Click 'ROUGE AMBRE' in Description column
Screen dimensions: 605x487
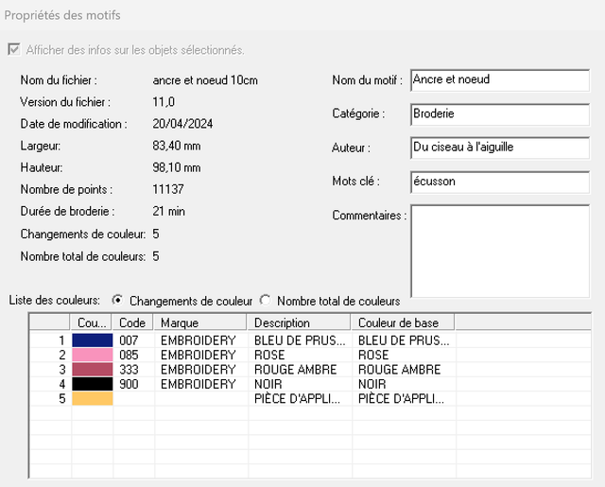pos(296,370)
